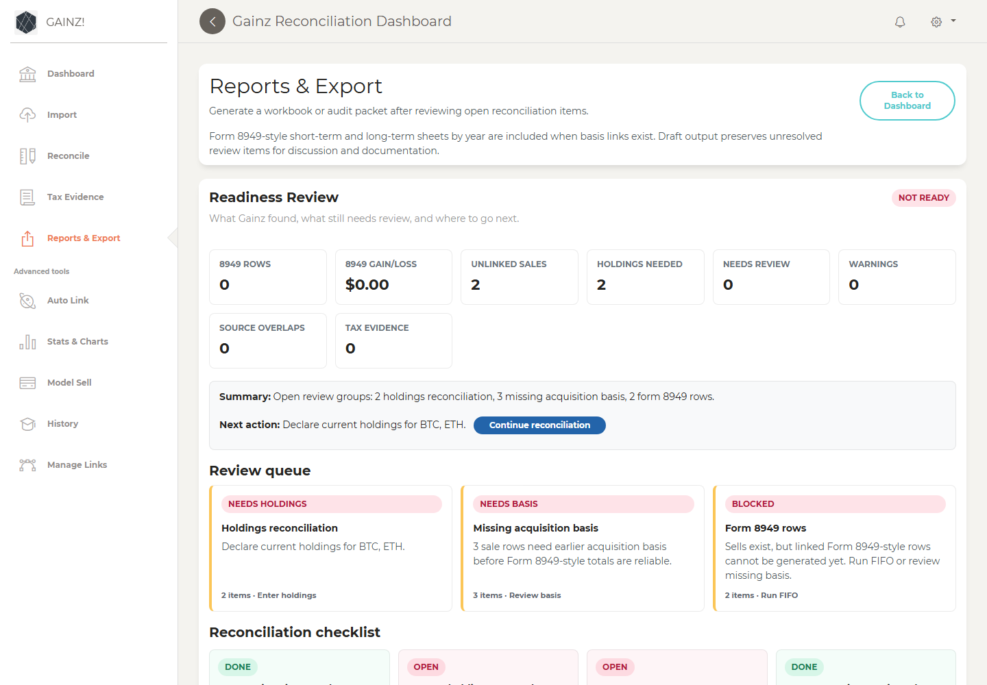Open the History menu item

tap(62, 424)
